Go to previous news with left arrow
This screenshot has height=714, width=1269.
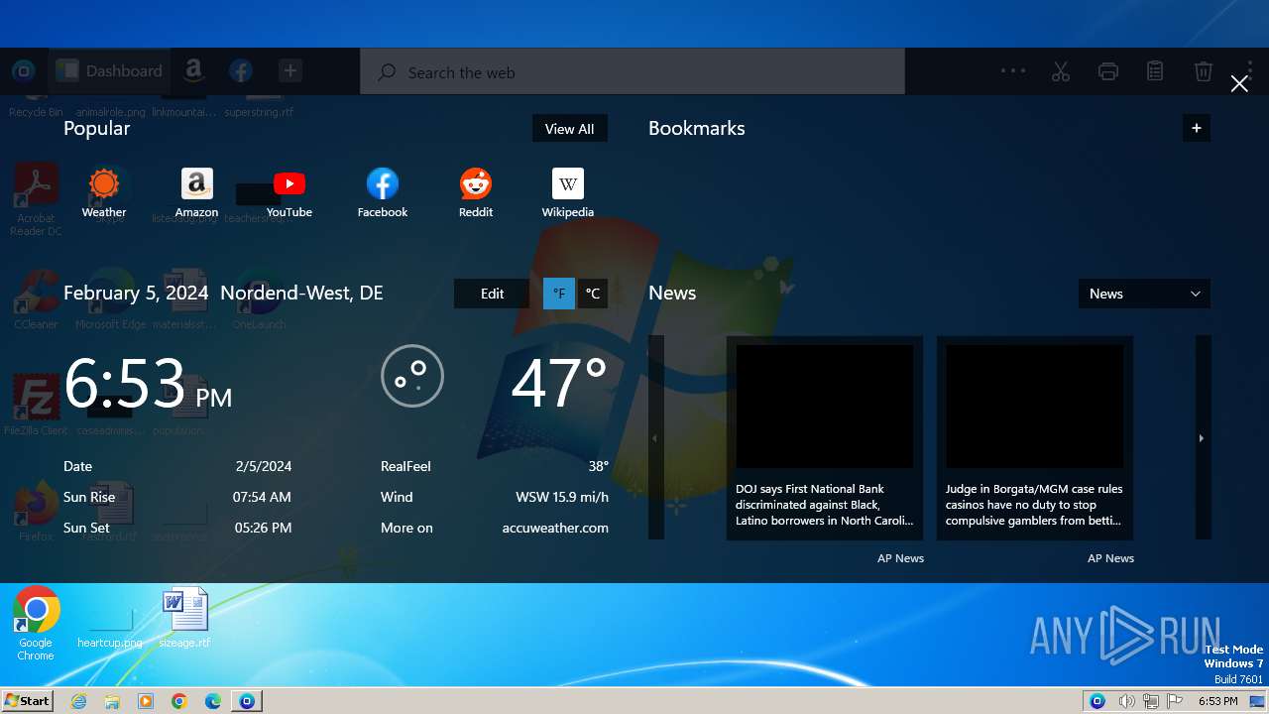[x=655, y=437]
